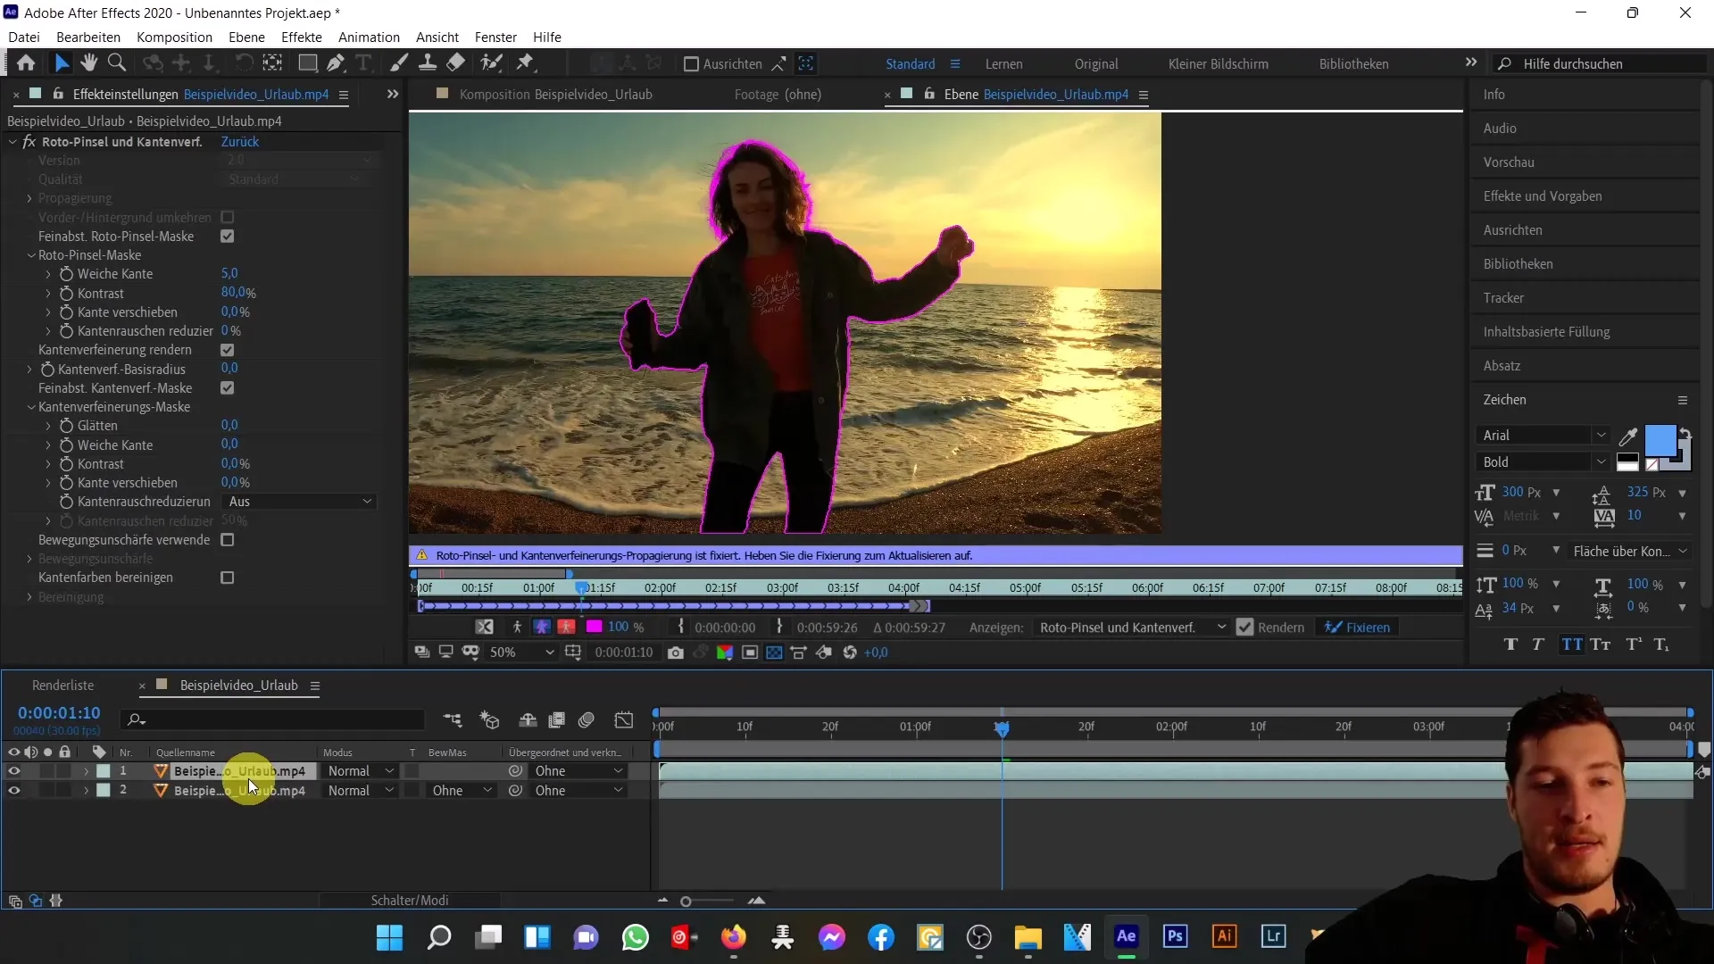Open the Bold font style dropdown
Screen dimensions: 1714x964
pyautogui.click(x=1543, y=462)
